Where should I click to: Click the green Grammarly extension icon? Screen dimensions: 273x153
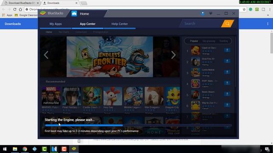[250, 9]
